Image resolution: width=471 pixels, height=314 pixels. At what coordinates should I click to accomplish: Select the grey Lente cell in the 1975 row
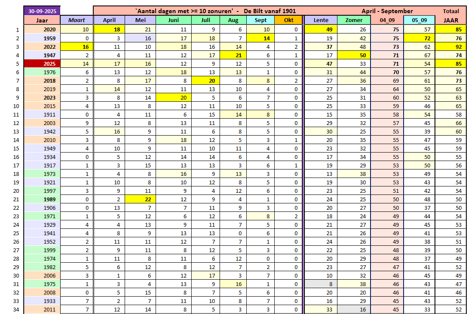point(321,284)
